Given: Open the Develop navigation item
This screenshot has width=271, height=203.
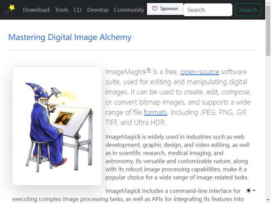Looking at the screenshot, I should tap(98, 10).
